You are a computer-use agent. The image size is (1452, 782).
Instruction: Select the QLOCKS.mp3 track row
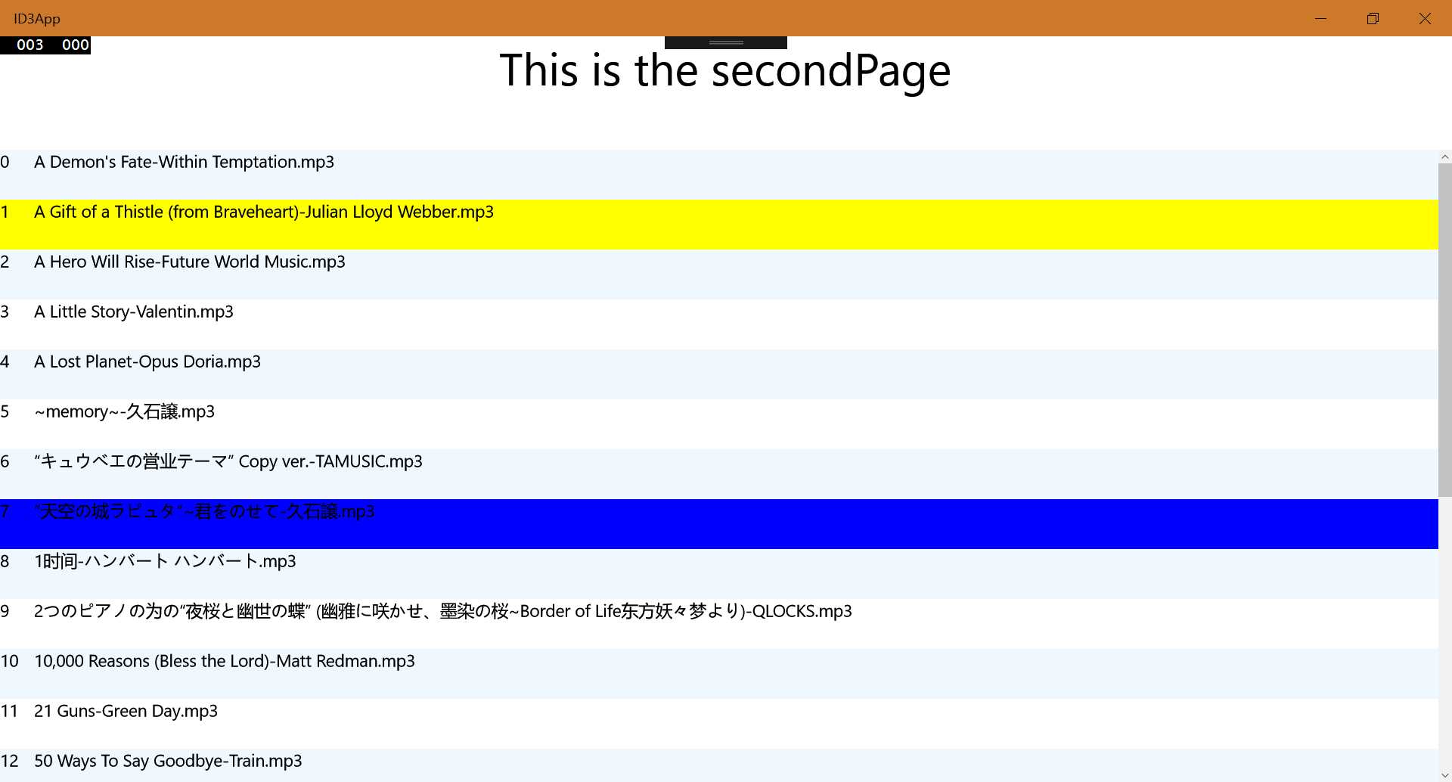tap(718, 624)
